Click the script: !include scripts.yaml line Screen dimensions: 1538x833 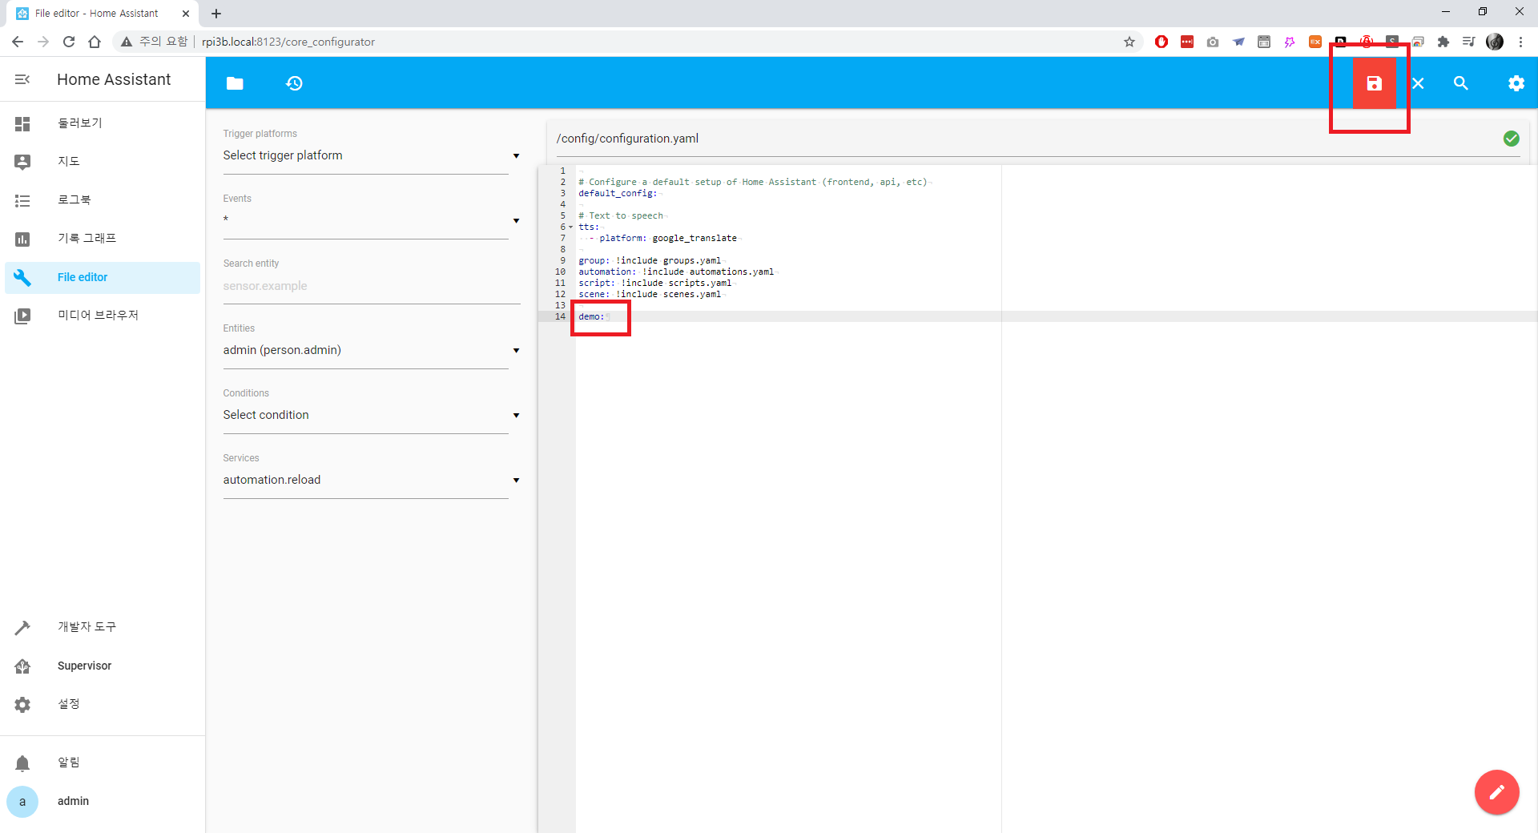pyautogui.click(x=655, y=283)
